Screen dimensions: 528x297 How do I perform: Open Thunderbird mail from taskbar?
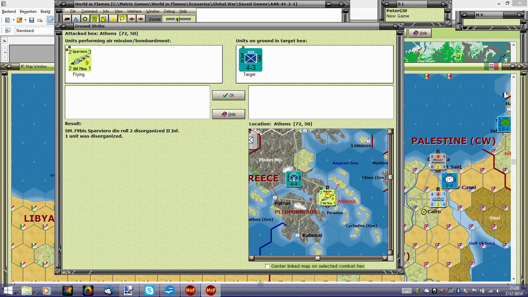tap(109, 290)
